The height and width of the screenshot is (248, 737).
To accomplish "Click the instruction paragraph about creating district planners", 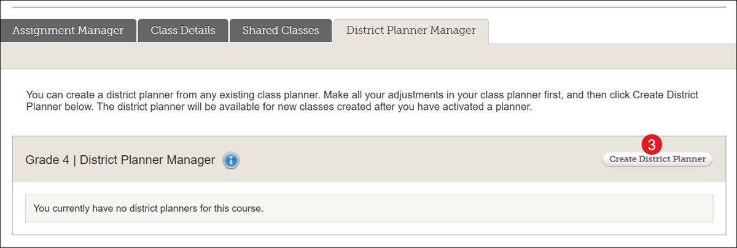I will tap(363, 101).
